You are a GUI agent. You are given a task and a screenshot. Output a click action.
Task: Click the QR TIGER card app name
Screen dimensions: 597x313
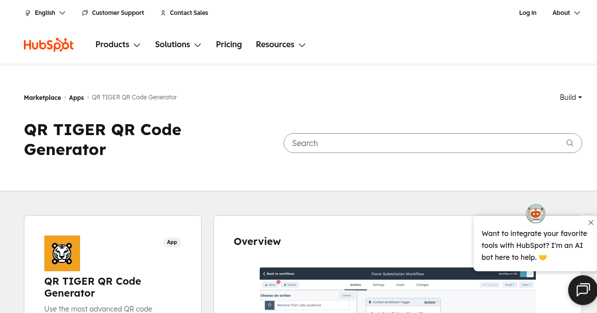[93, 287]
